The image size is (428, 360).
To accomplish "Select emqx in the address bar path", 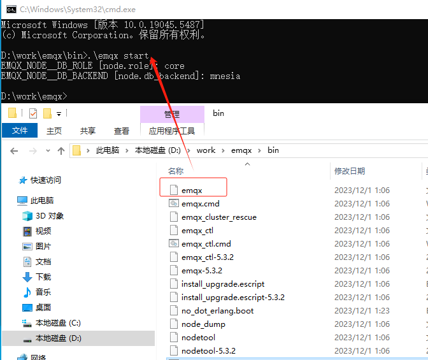I will click(241, 150).
